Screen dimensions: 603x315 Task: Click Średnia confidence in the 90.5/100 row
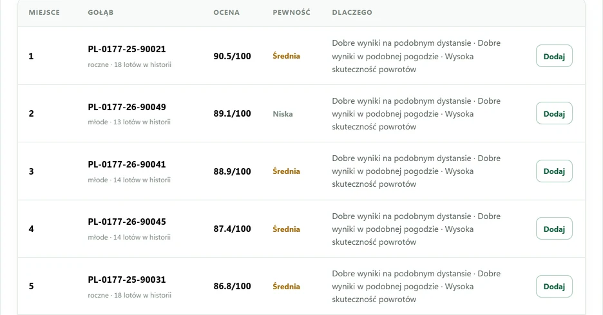tap(286, 56)
